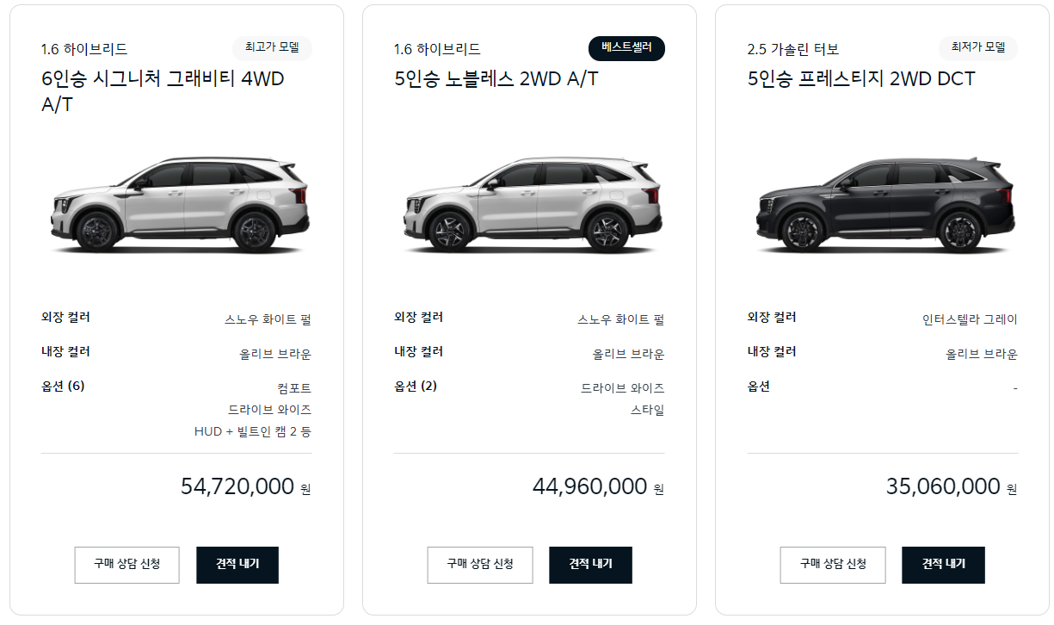Screen dimensions: 1054x625
Task: Click 구매 상담 신청 for 프레스티지 2WD
Action: (833, 565)
